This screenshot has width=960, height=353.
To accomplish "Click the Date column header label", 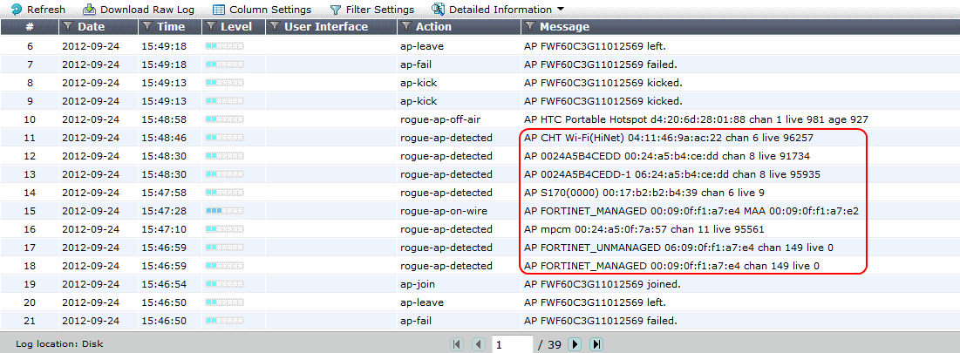I will (x=92, y=26).
